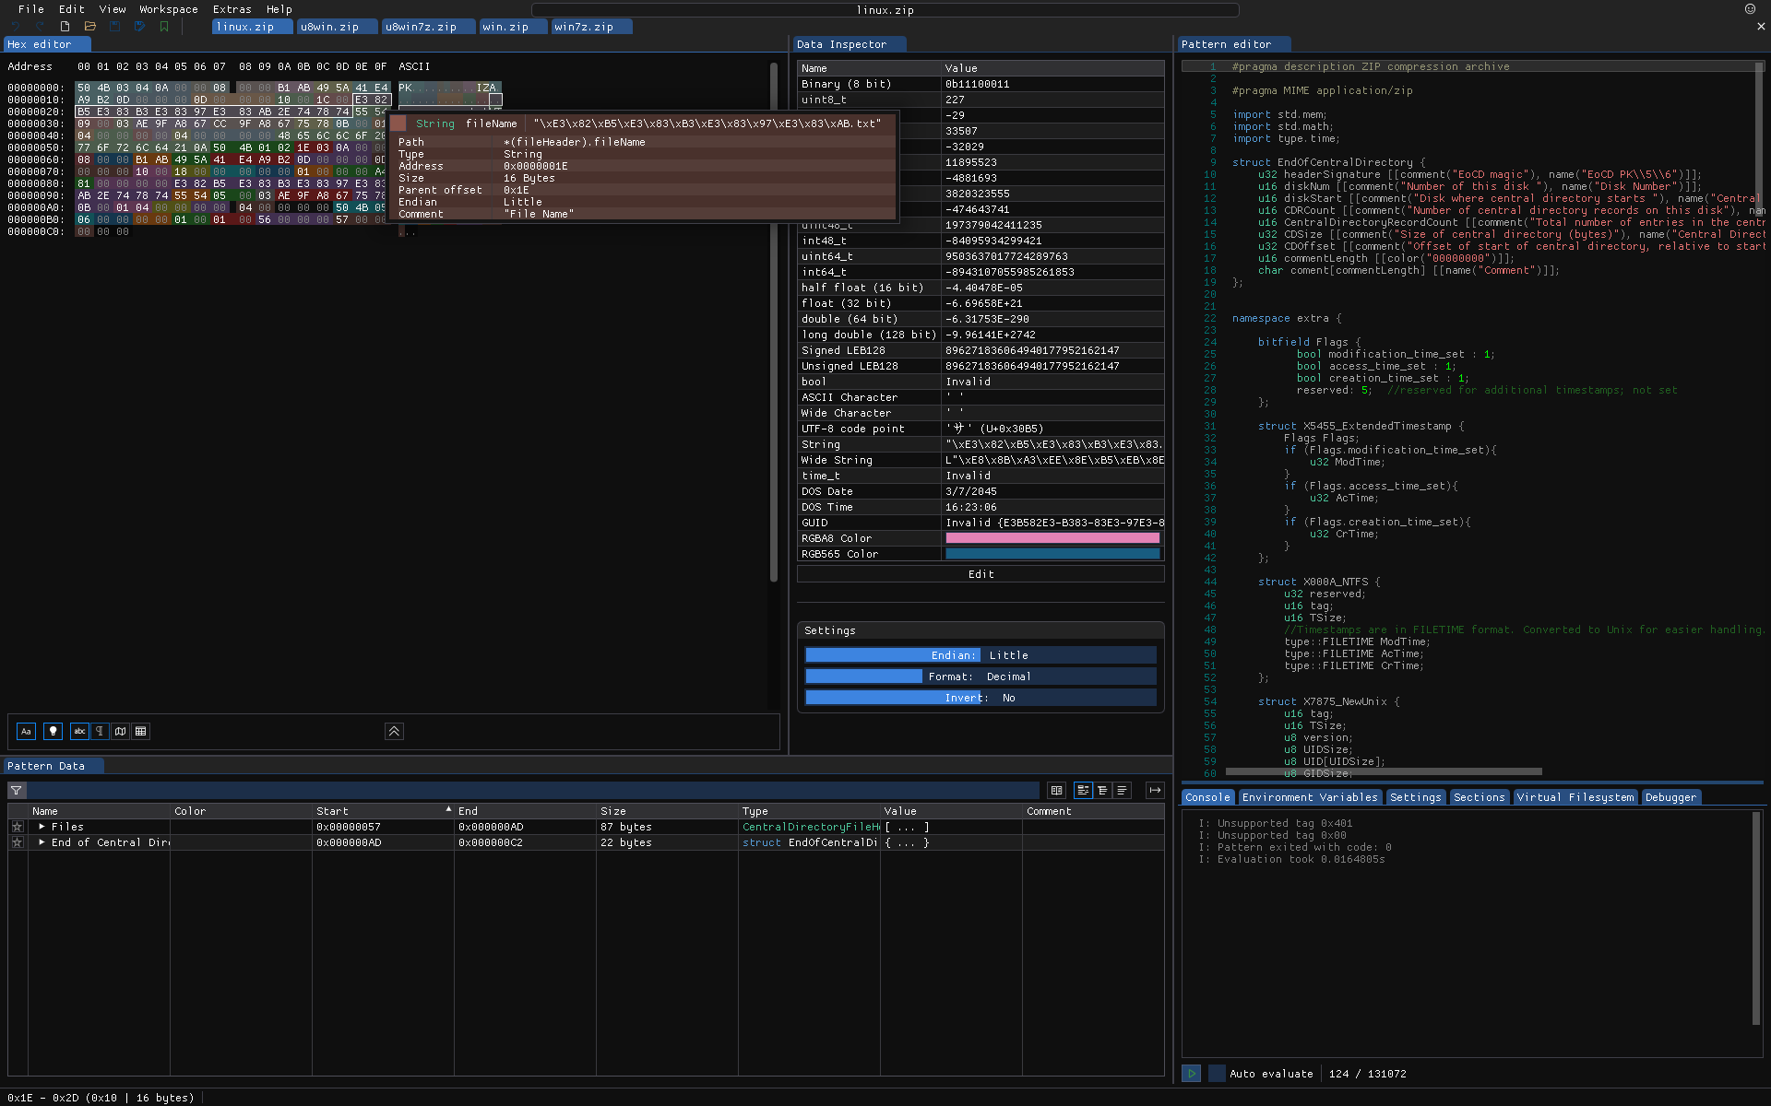The height and width of the screenshot is (1106, 1771).
Task: Toggle the ASCII column (abc) button
Action: pos(79,731)
